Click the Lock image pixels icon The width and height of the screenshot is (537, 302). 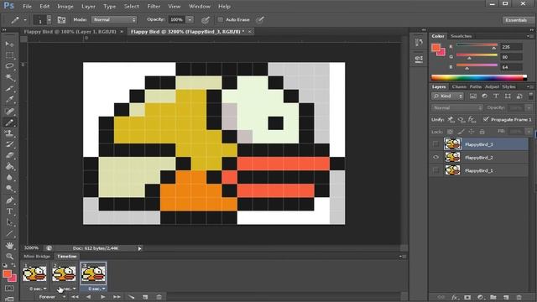point(461,132)
